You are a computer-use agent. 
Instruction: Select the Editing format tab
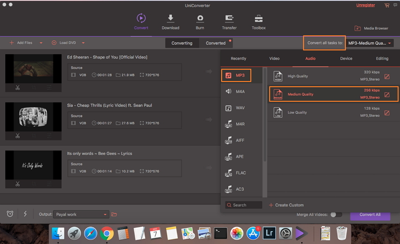[382, 58]
